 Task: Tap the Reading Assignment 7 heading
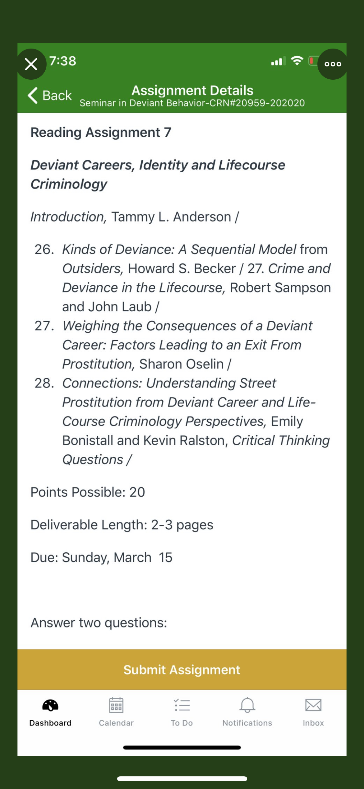(101, 132)
